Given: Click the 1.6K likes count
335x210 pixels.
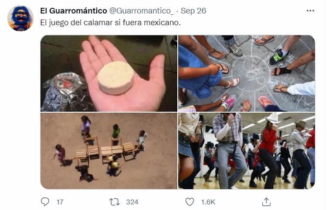Looking at the screenshot, I should (208, 202).
